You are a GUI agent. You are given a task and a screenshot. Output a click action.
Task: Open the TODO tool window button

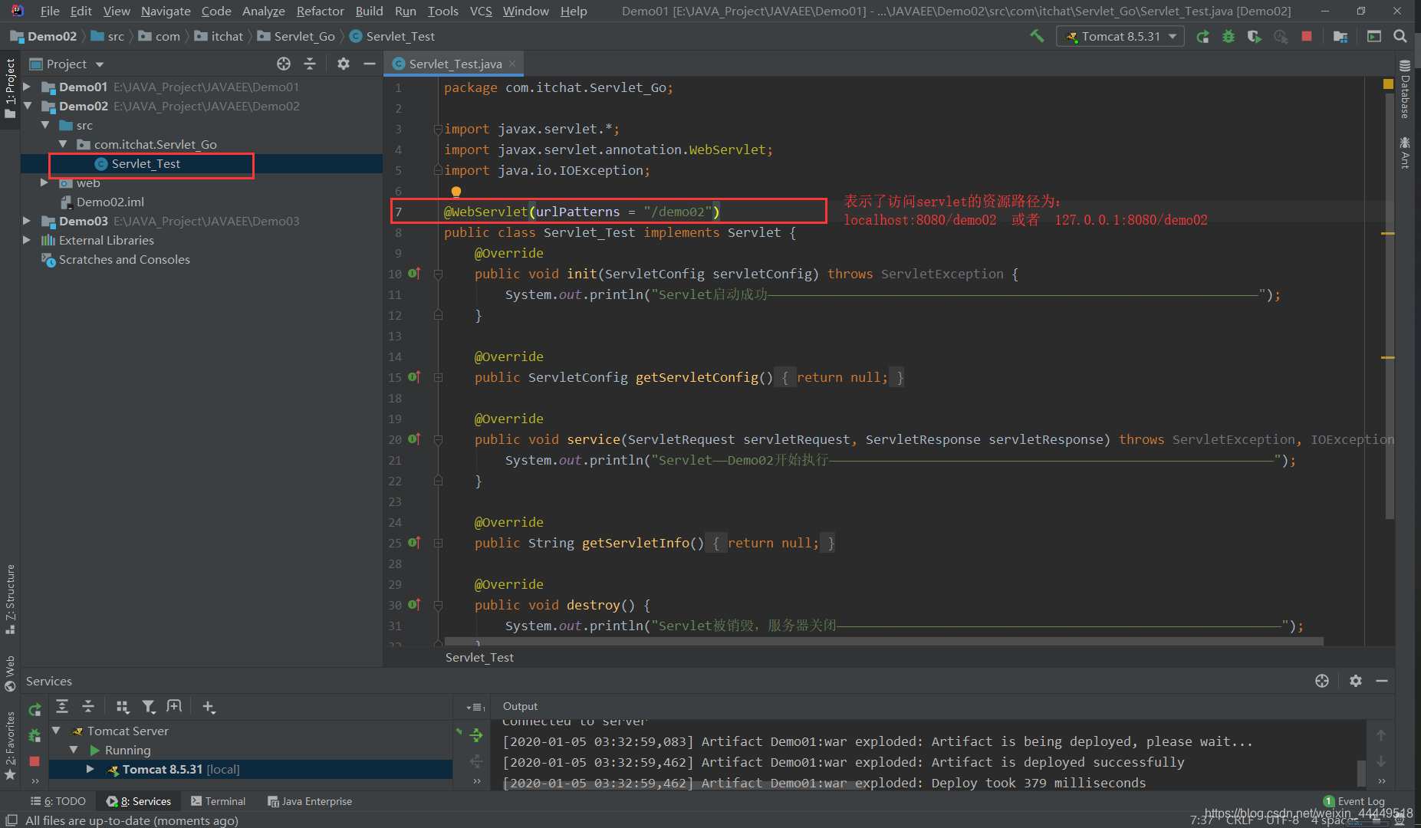[x=58, y=801]
